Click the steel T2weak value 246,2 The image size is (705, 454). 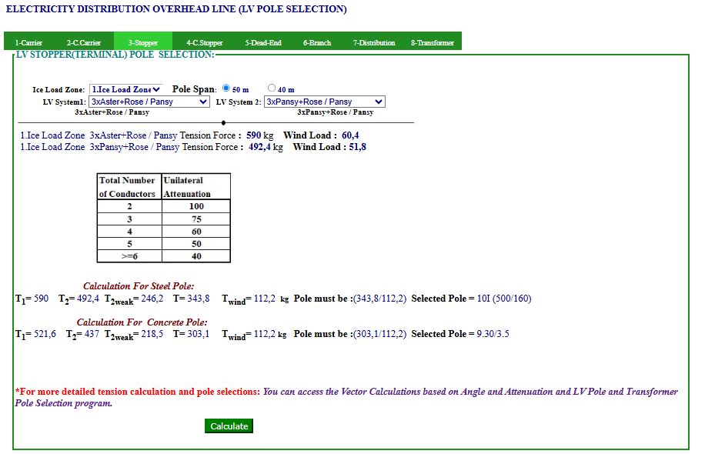[x=152, y=299]
